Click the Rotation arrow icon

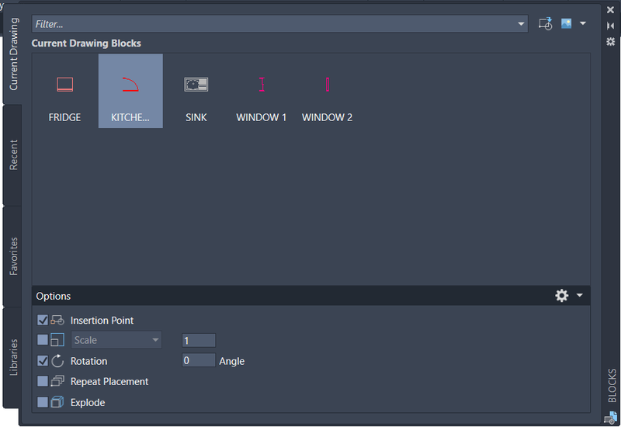(x=57, y=361)
